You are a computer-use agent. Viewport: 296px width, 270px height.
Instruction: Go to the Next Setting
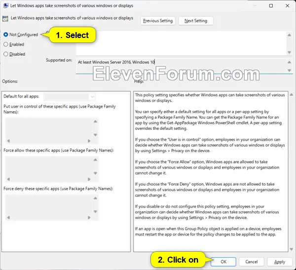coord(196,21)
